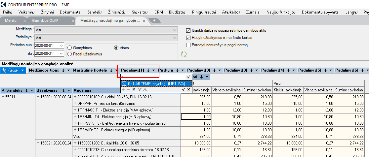Click the funnel filter icon in popup

140,89
